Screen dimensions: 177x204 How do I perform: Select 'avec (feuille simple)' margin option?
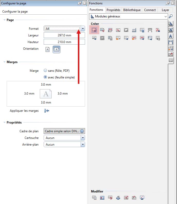click(x=45, y=77)
